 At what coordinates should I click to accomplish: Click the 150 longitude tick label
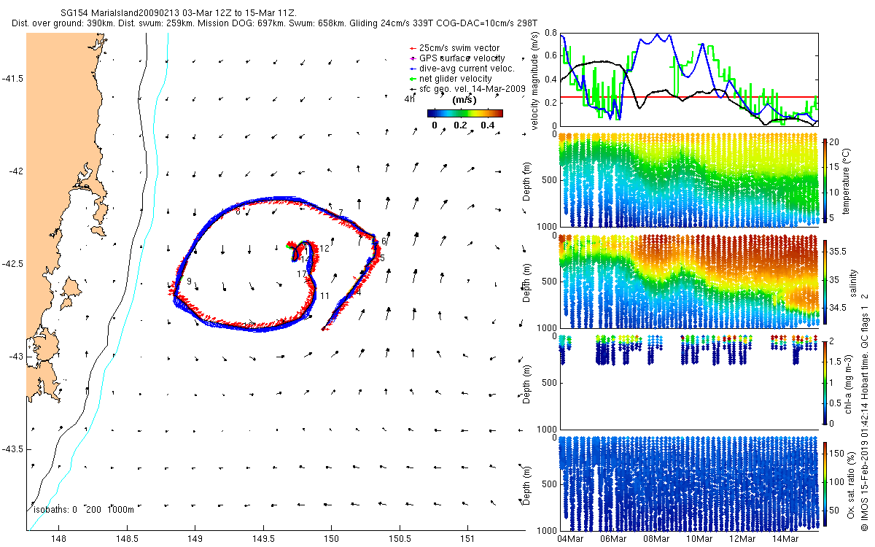click(331, 538)
